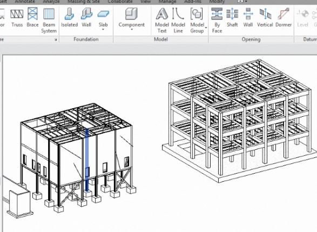
Task: Expand the Model Group dropdown arrow
Action: 206,28
